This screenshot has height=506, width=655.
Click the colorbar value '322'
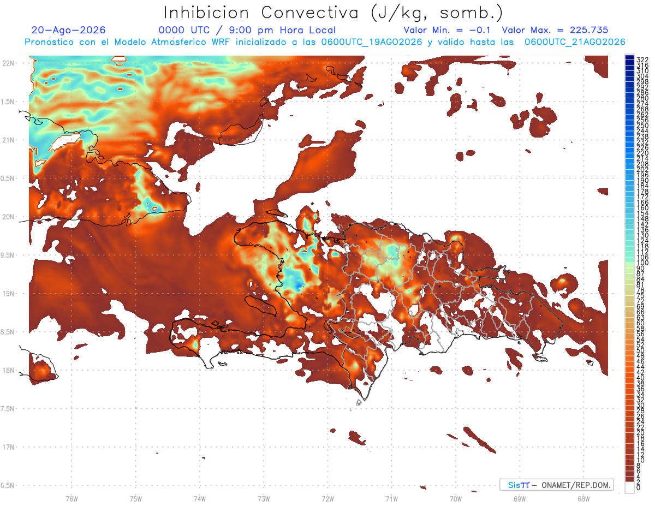coord(642,59)
